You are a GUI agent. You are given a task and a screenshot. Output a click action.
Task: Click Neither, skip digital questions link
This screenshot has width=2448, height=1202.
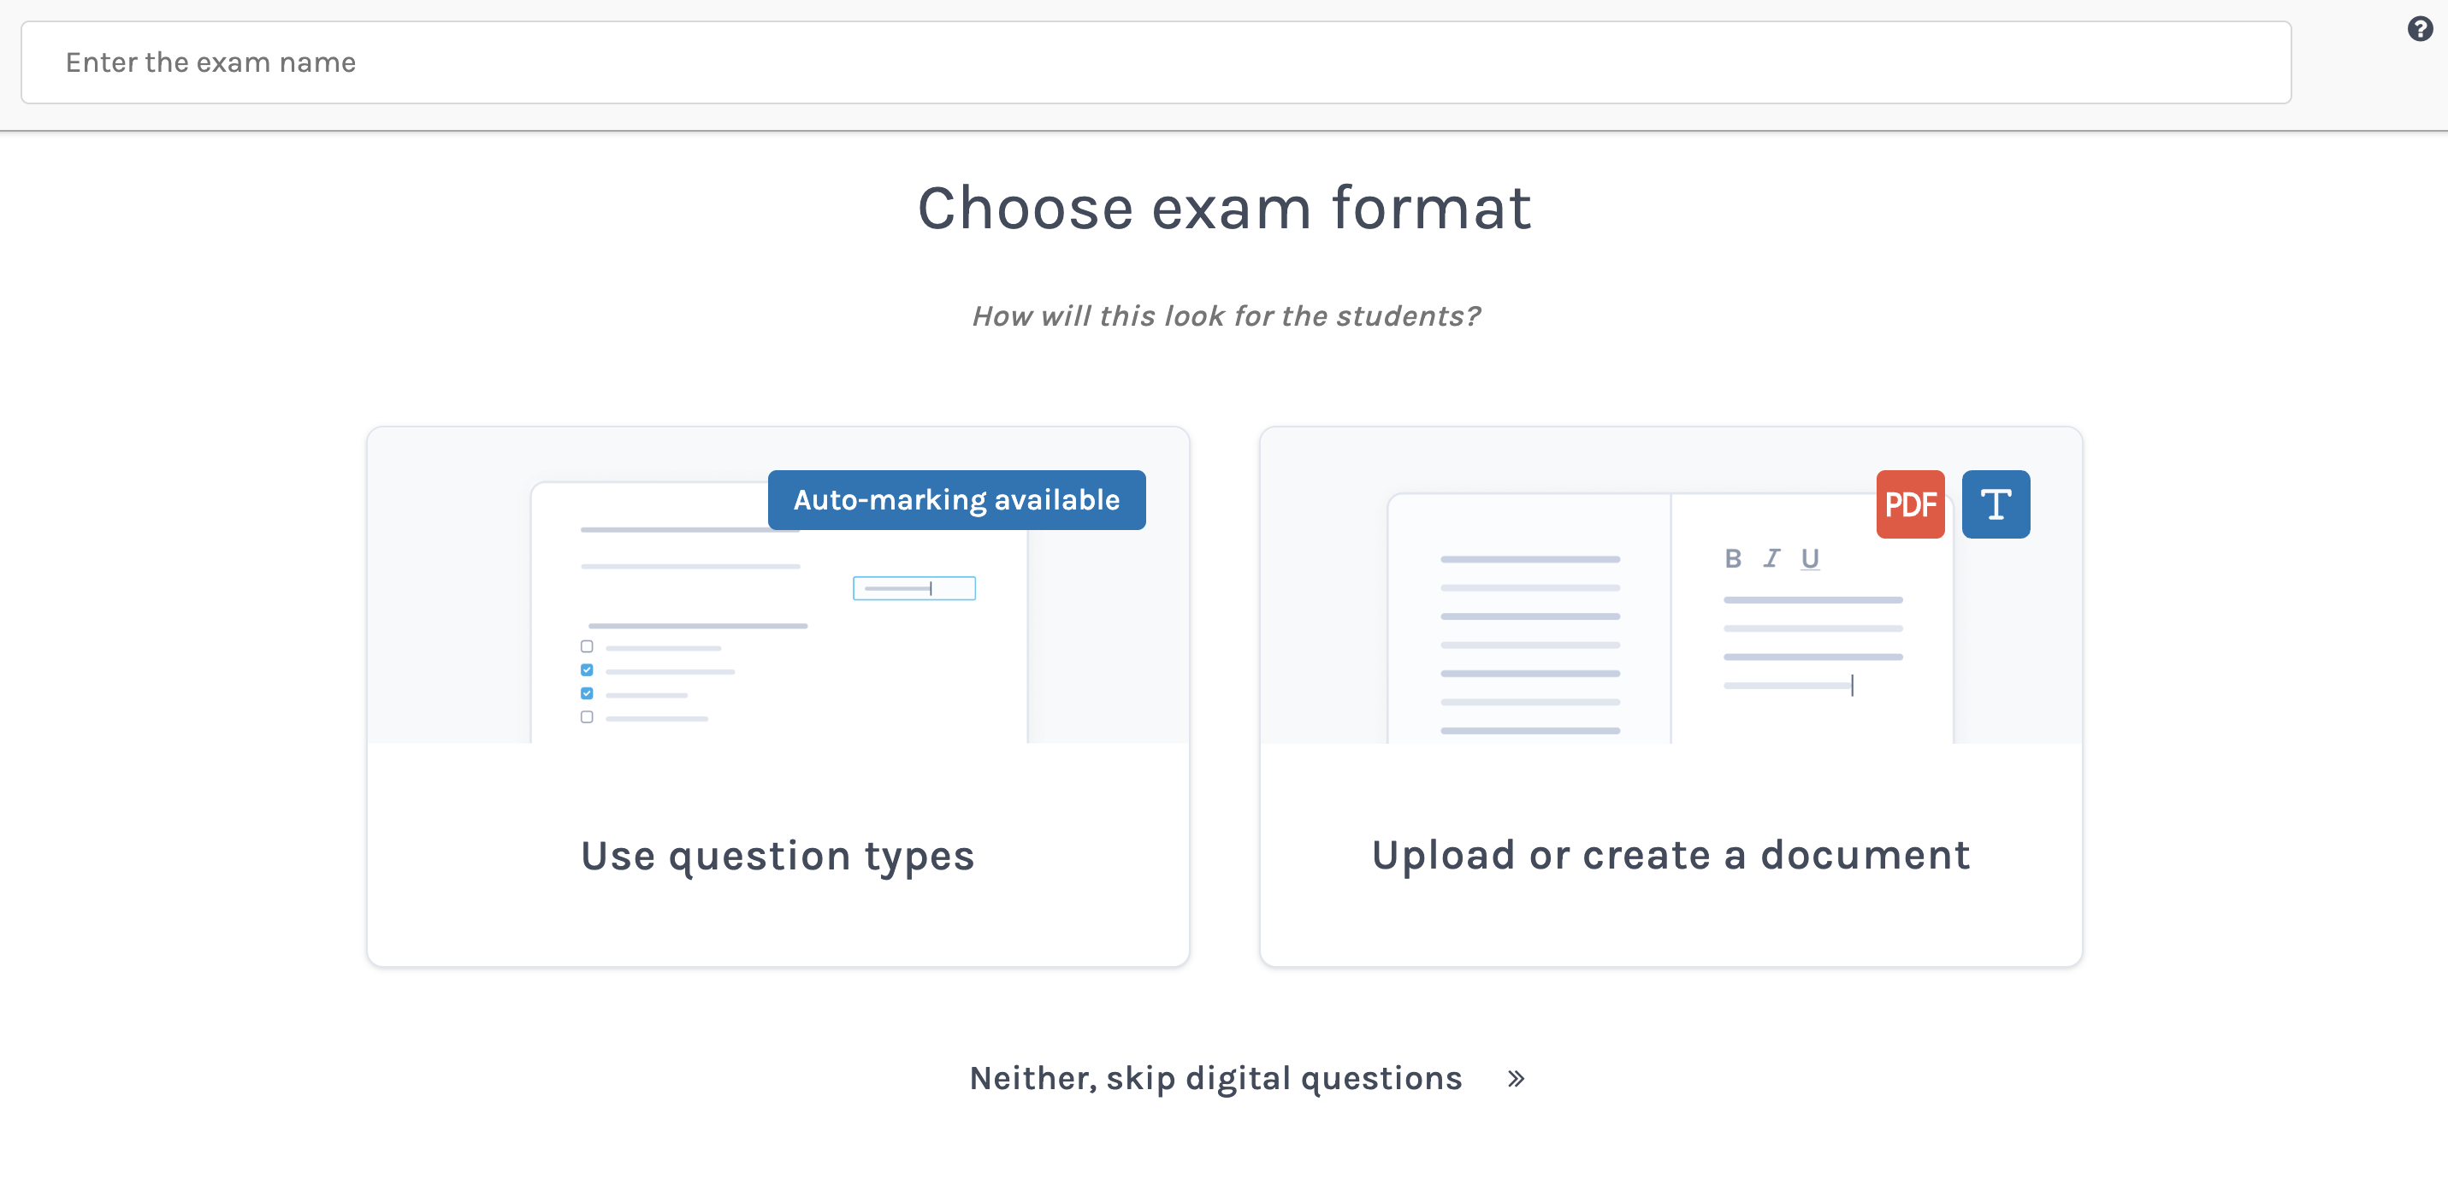[x=1215, y=1079]
